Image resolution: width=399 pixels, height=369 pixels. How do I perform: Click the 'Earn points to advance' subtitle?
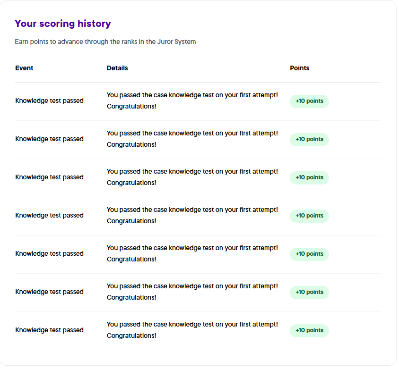(105, 42)
